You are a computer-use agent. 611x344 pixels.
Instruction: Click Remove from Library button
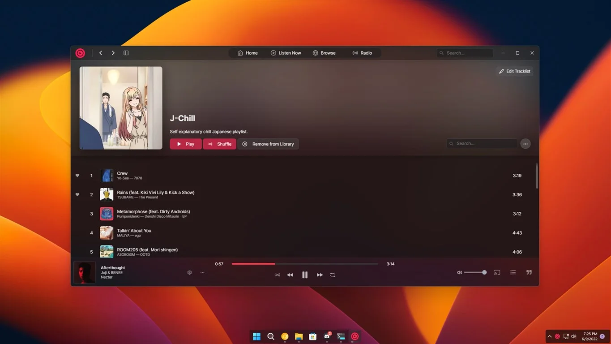coord(268,144)
